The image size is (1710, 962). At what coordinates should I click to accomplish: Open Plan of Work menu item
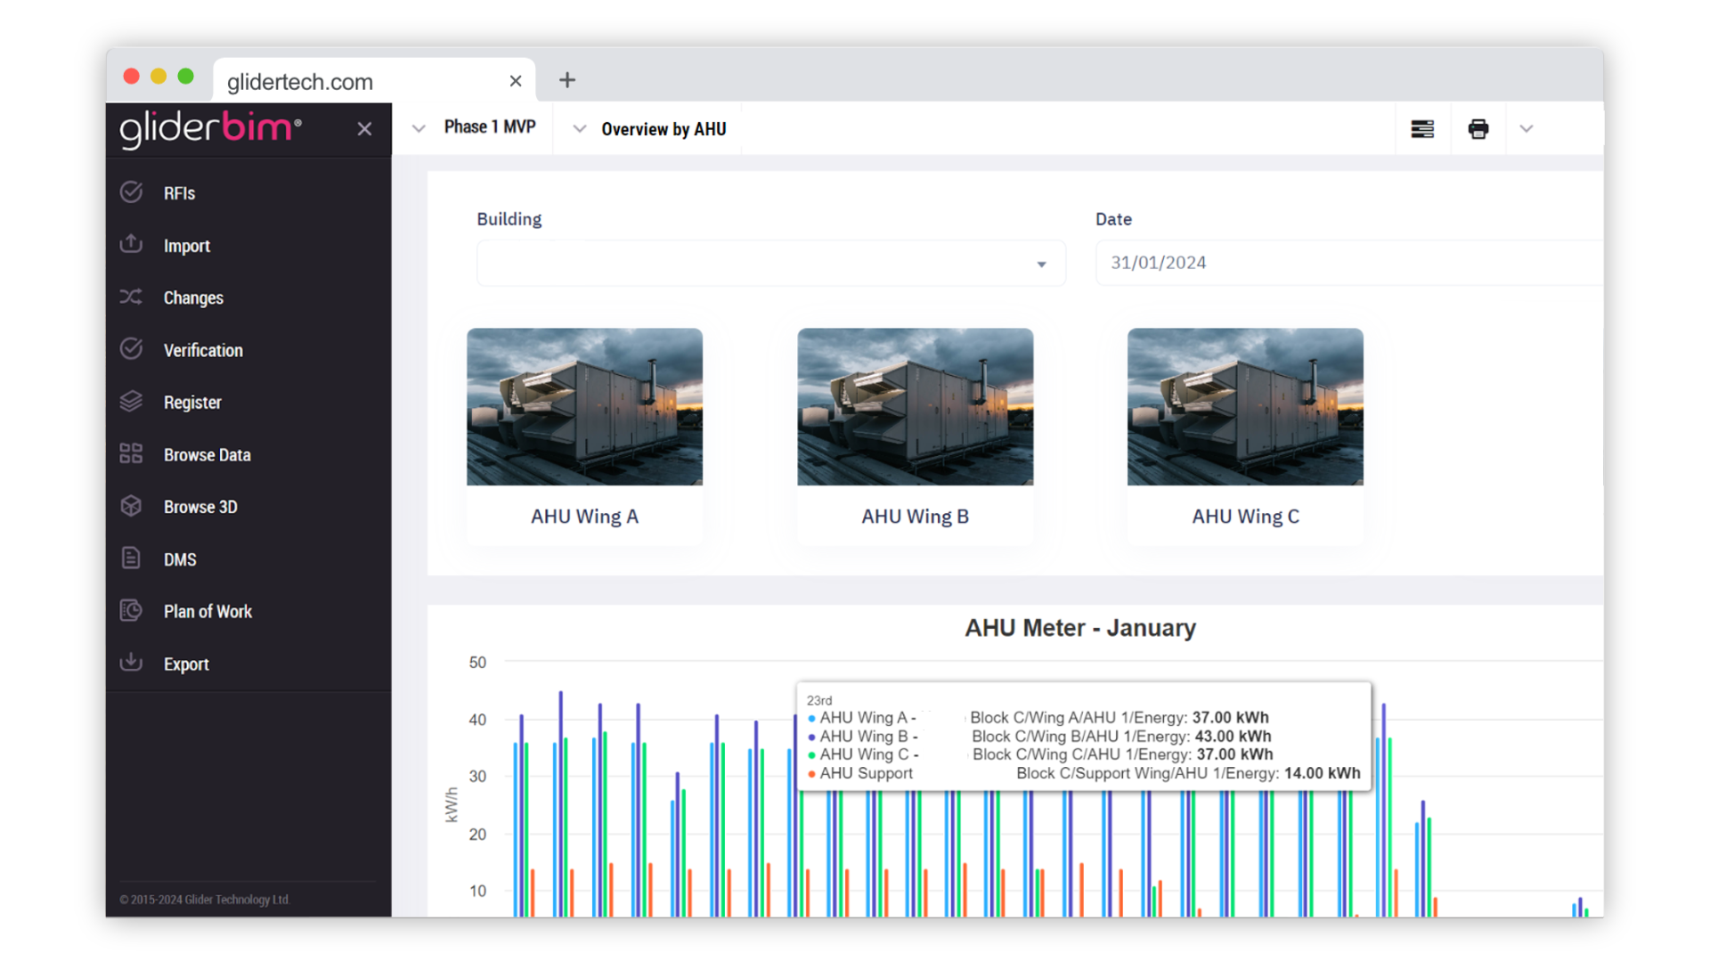coord(208,611)
